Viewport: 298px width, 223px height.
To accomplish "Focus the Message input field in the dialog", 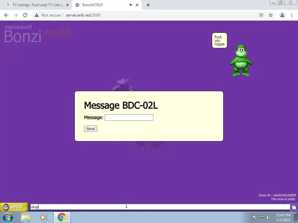I will pyautogui.click(x=129, y=118).
